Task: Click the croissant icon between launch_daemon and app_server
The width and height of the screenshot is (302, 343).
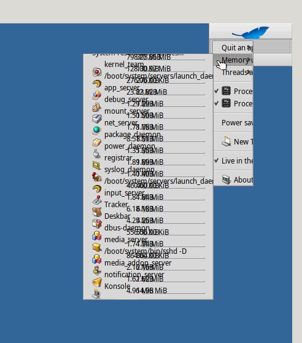Action: pos(97,84)
